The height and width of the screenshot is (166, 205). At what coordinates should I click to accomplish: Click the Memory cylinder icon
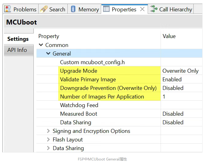[x=73, y=9]
